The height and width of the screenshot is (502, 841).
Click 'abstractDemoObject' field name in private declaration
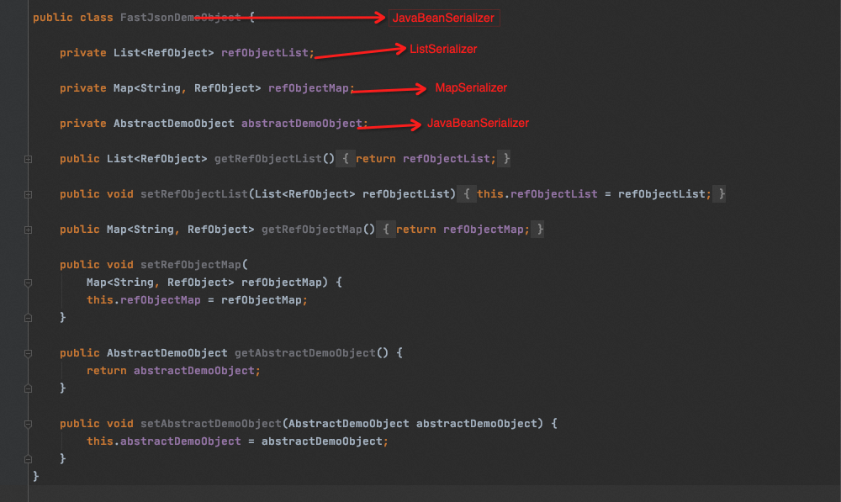click(x=301, y=124)
